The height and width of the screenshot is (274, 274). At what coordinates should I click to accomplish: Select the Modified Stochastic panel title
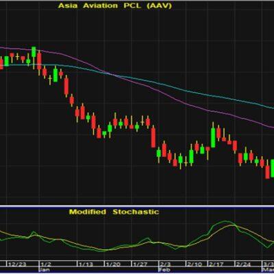point(114,212)
